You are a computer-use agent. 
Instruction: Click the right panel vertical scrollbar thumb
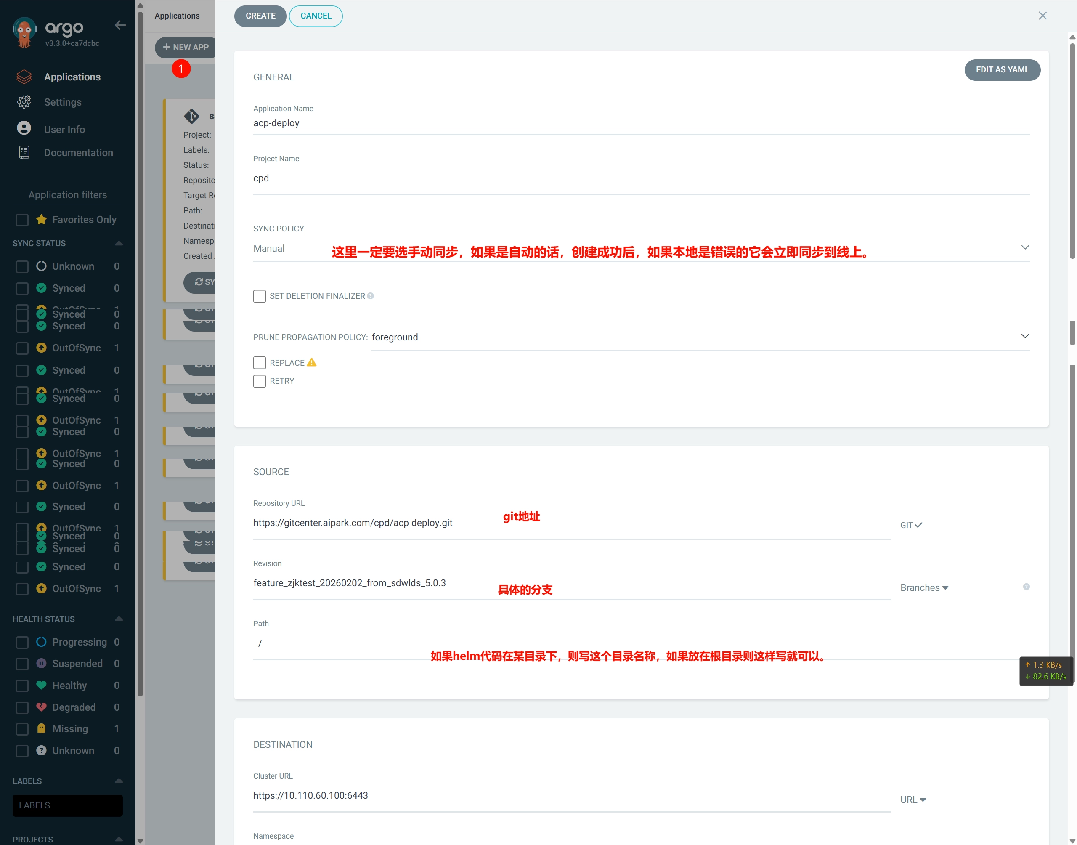1072,151
